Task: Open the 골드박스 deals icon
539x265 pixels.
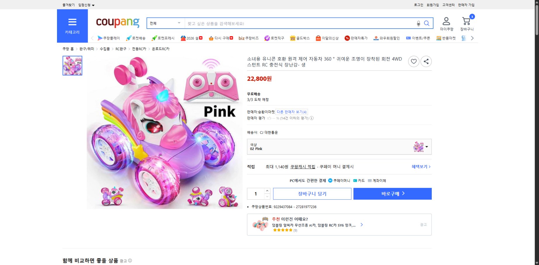Action: 292,38
